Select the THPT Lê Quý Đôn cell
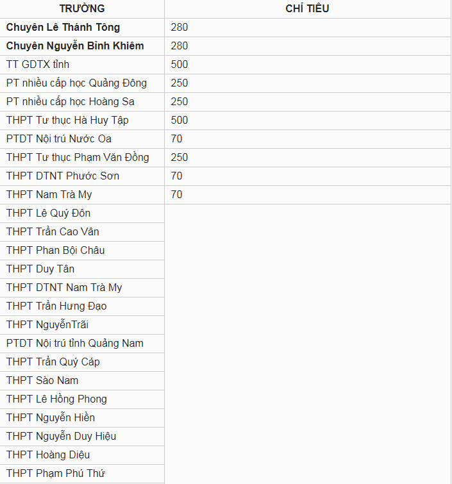The height and width of the screenshot is (484, 452). coord(82,213)
